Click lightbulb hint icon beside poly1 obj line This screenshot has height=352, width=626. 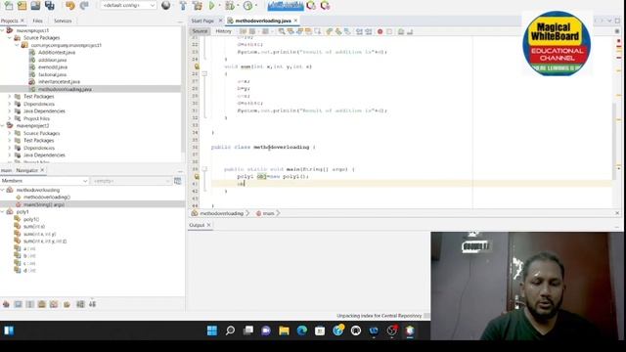[x=197, y=176]
